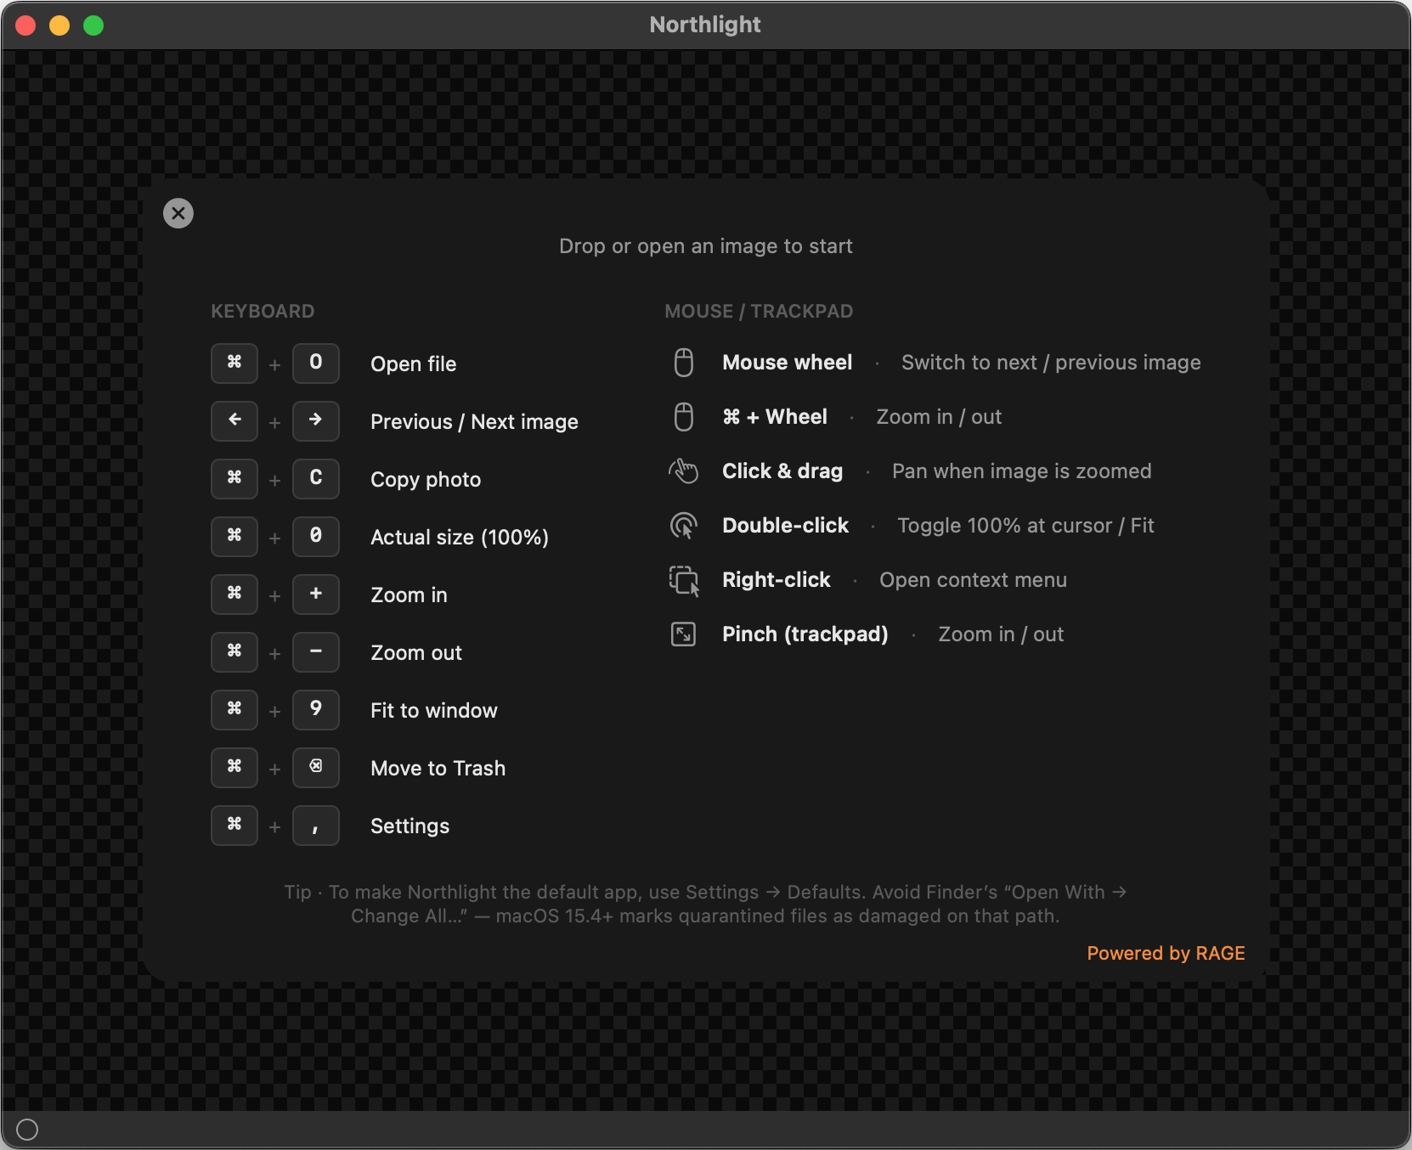Click the Pan when image is zoomed text
The width and height of the screenshot is (1412, 1150).
pos(1022,471)
